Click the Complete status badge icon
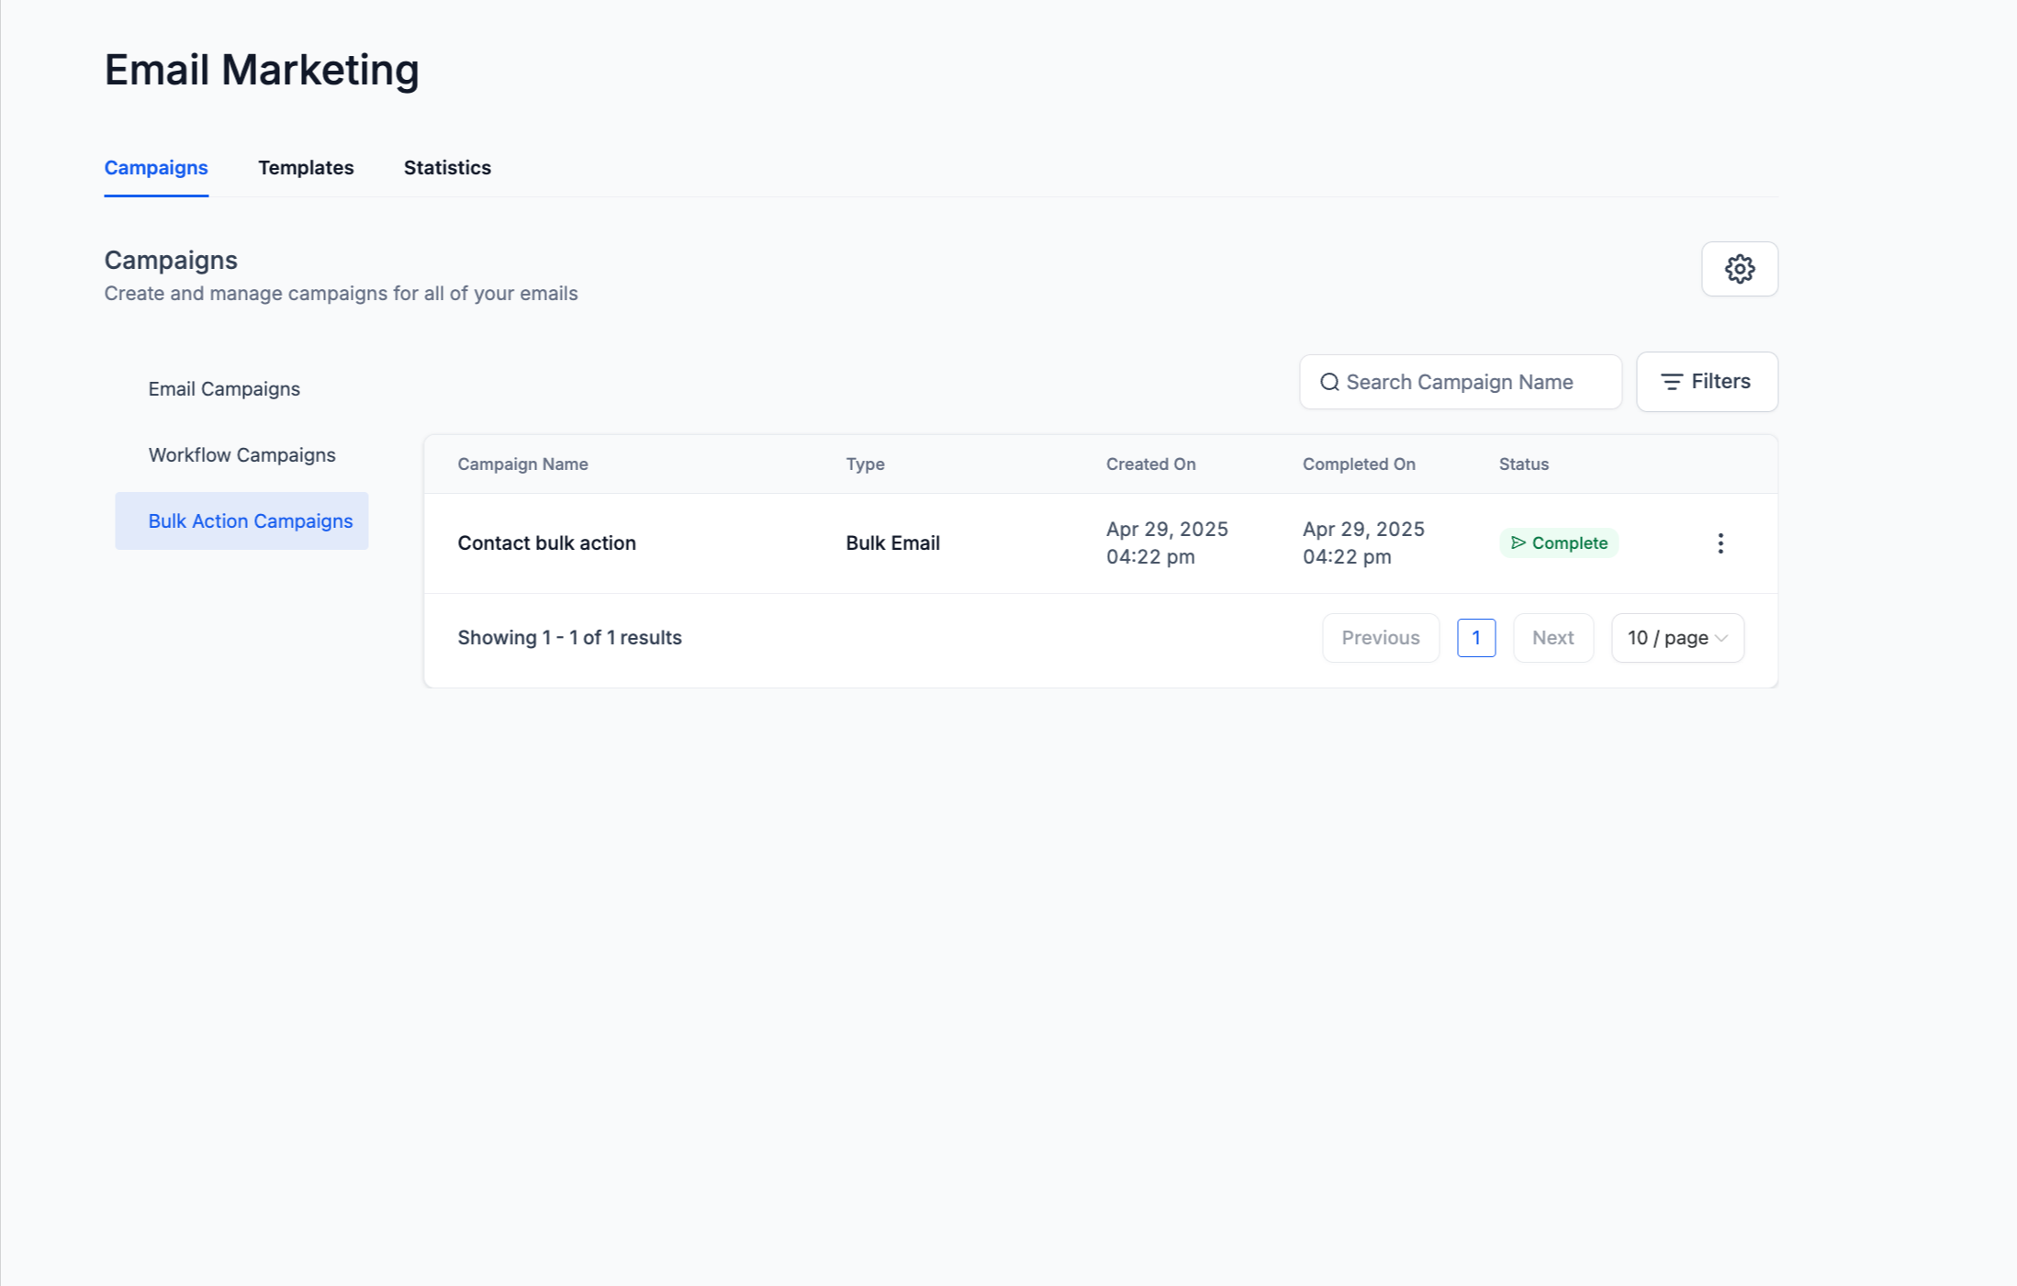 click(x=1518, y=543)
